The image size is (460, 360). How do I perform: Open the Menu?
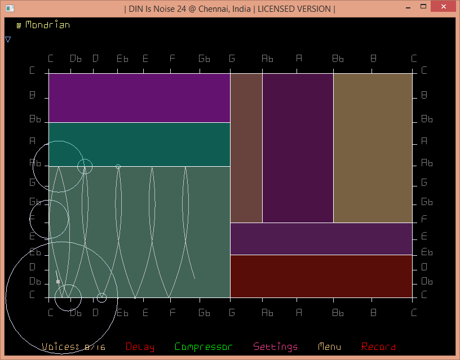(329, 346)
